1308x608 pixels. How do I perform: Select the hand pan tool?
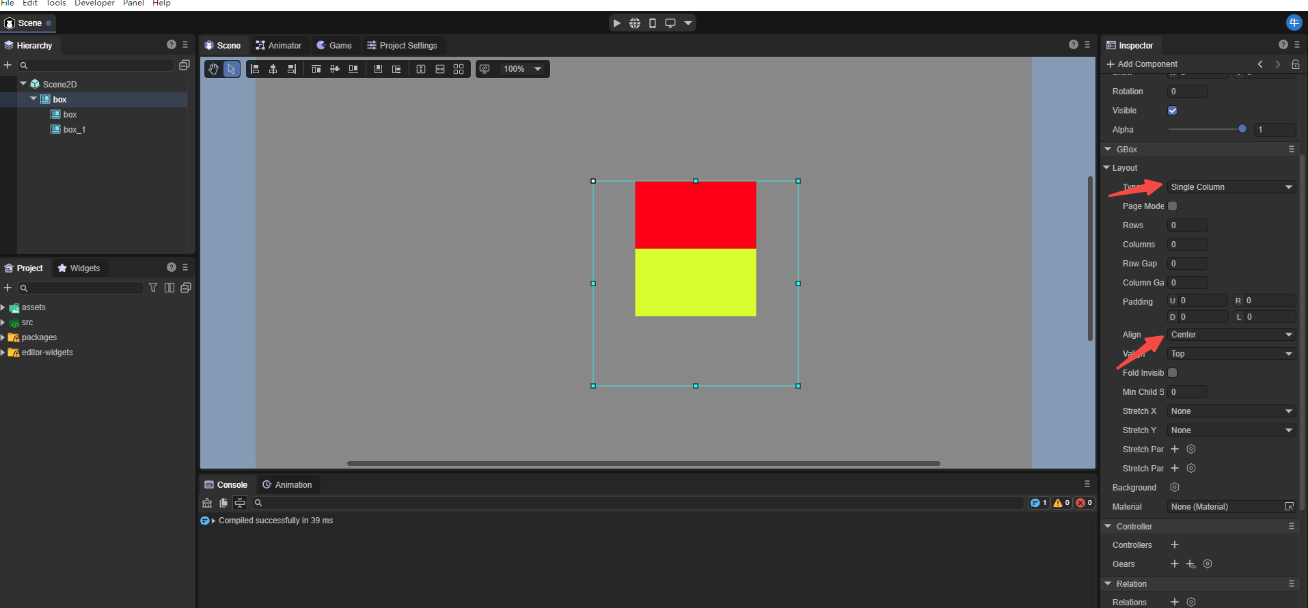click(x=213, y=69)
